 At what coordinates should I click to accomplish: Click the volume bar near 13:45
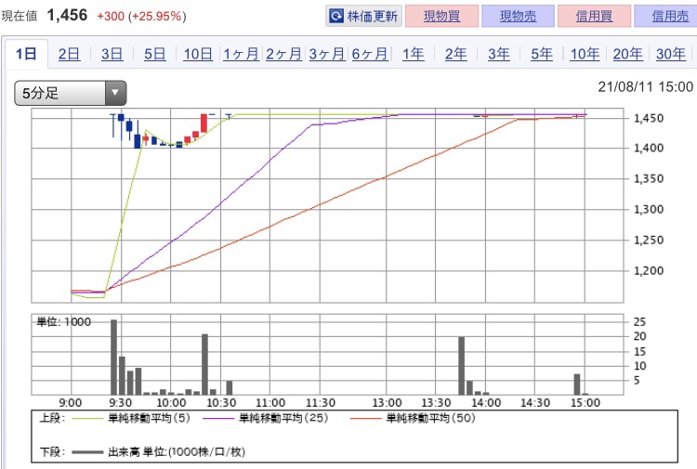point(461,366)
